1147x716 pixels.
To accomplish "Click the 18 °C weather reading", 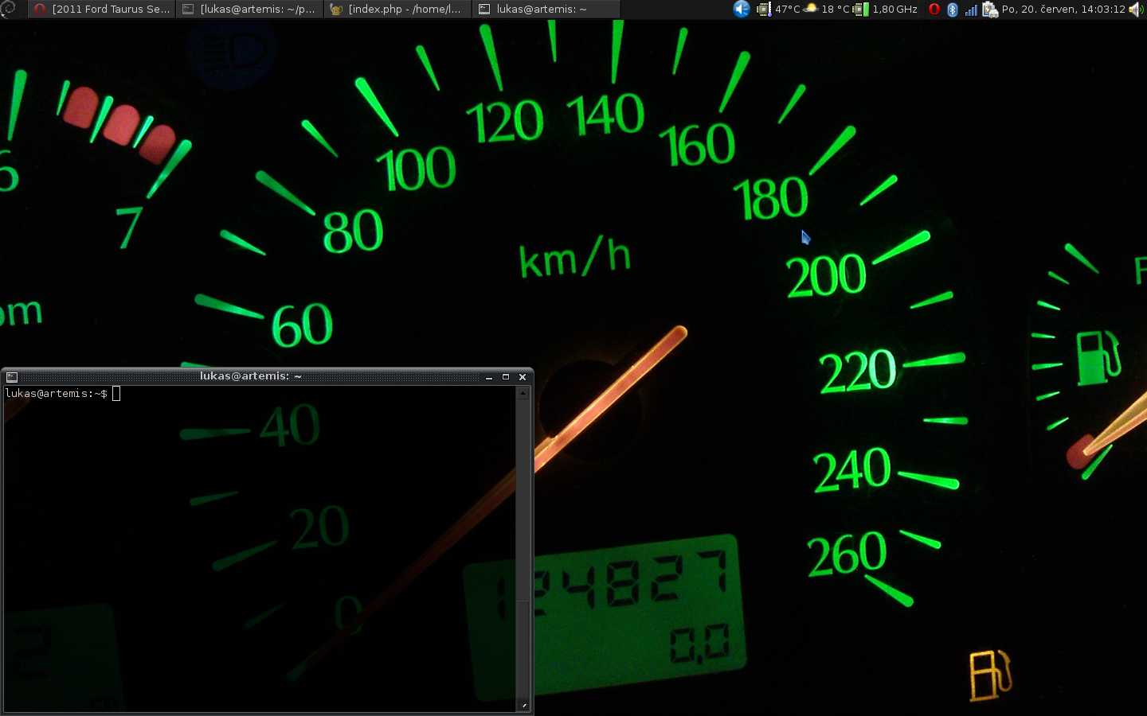I will (836, 9).
